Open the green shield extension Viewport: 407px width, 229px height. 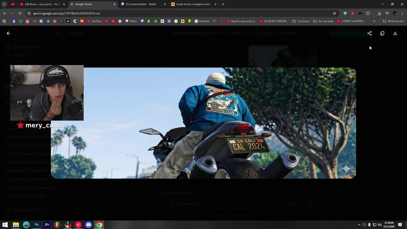click(x=345, y=13)
